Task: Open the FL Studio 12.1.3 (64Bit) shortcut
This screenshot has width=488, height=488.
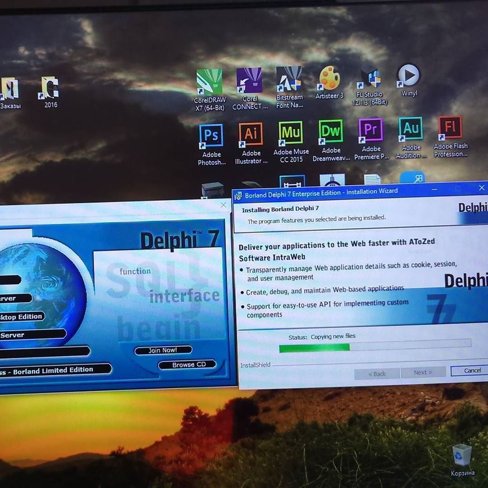Action: 369,88
